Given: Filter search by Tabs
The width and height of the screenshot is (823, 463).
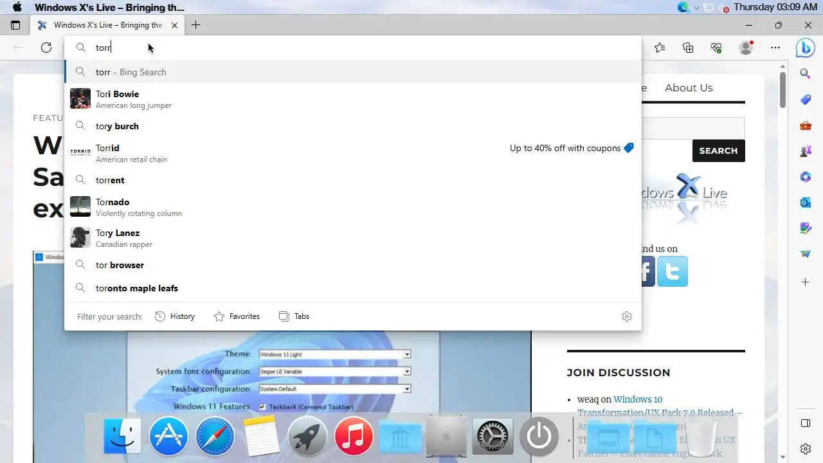Looking at the screenshot, I should point(294,316).
